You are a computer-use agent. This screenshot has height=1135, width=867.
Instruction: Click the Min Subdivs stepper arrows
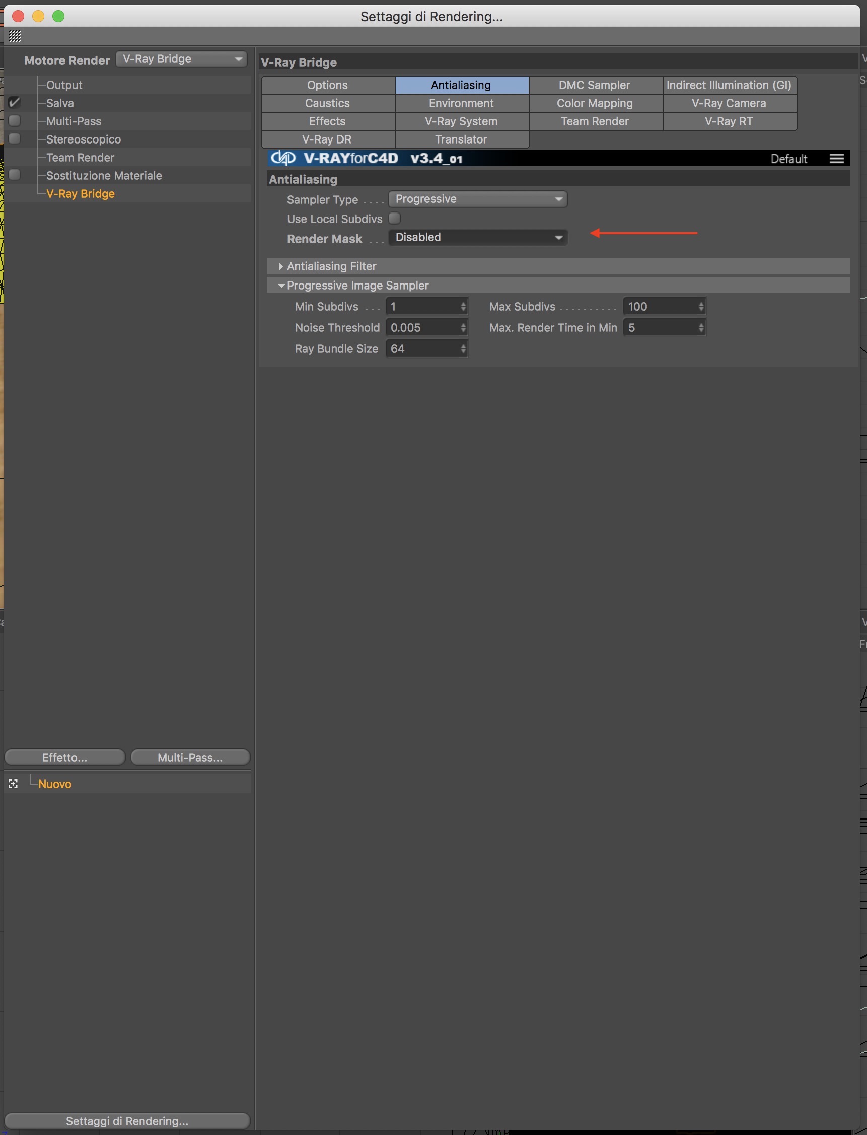463,307
